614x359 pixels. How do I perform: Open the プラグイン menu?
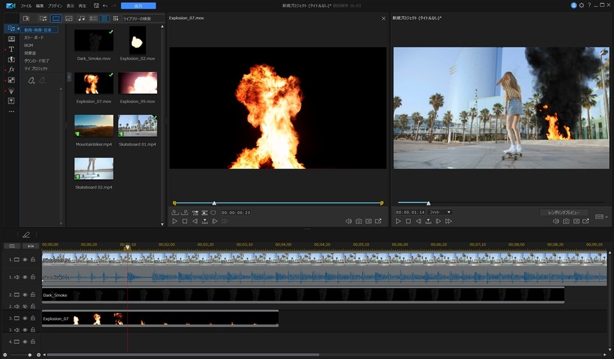[x=55, y=5]
